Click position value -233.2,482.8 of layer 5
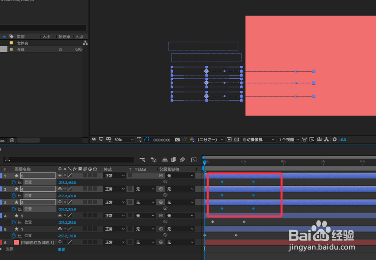Screen dimensions: 376x260 (67, 182)
